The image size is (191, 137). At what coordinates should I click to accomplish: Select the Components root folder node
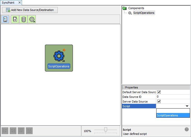point(136,8)
